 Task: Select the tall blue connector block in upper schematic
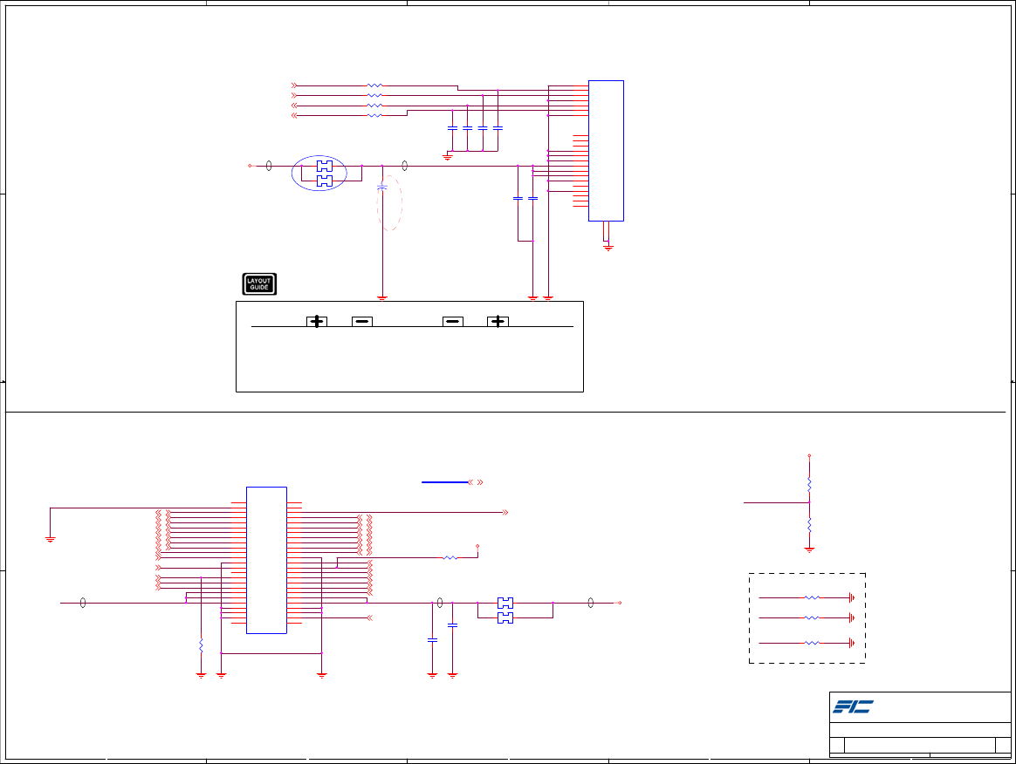point(606,151)
